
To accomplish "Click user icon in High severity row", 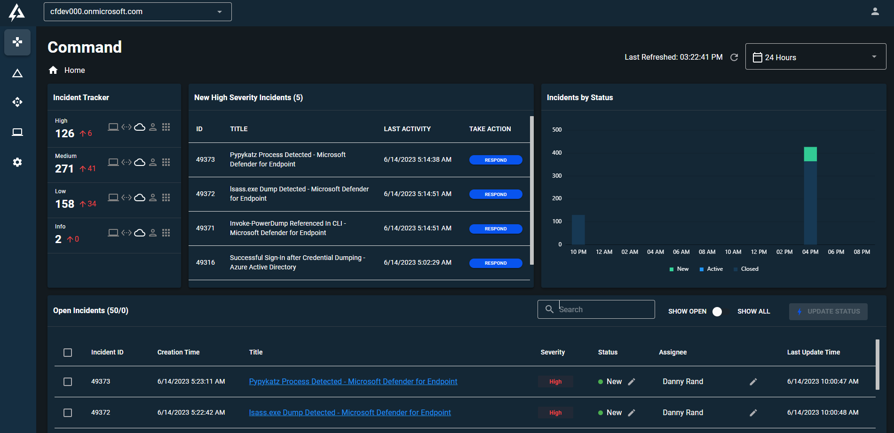I will coord(153,127).
